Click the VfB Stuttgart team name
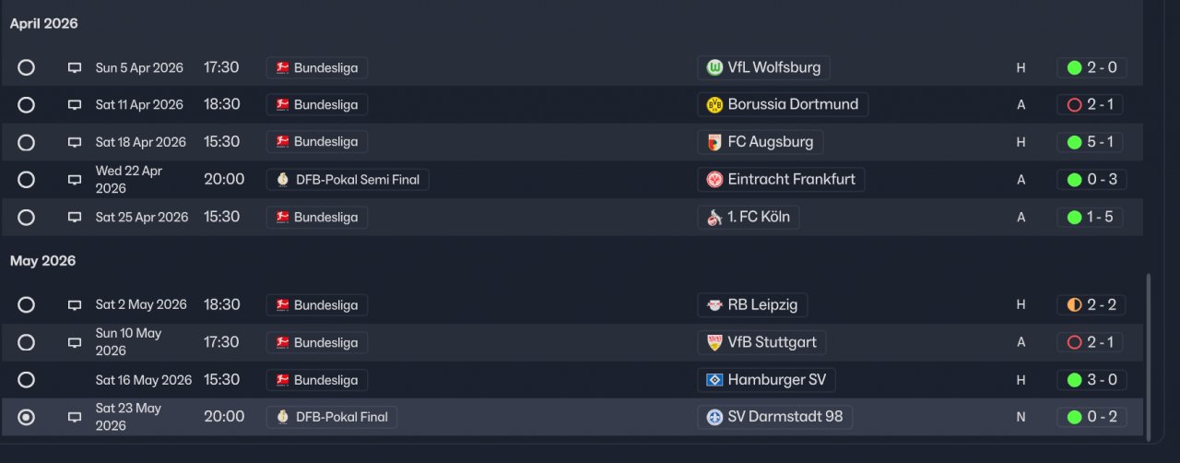This screenshot has width=1180, height=463. [x=772, y=342]
